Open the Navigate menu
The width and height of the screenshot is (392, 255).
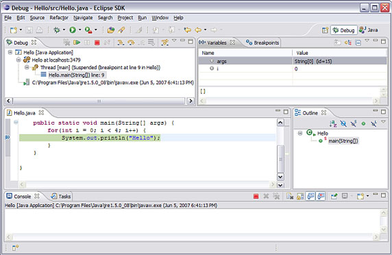[83, 18]
